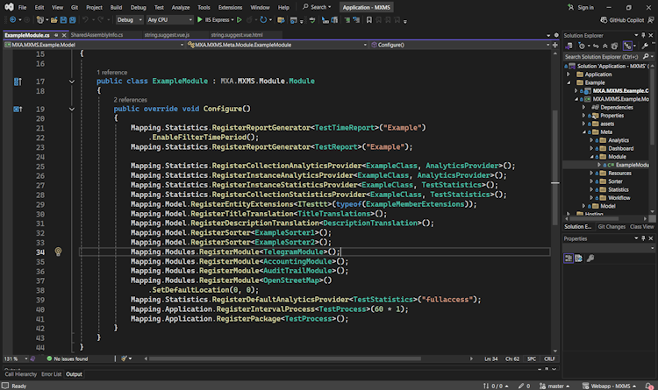Click the Search box in title bar
Viewport: 658px width, 390px height.
point(317,7)
